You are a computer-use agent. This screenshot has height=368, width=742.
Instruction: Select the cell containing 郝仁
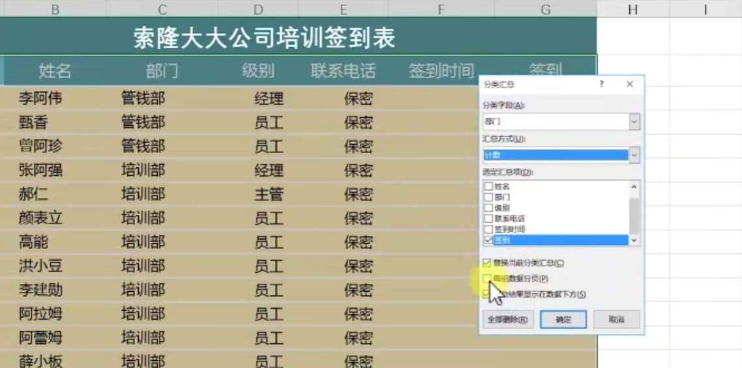pos(55,194)
